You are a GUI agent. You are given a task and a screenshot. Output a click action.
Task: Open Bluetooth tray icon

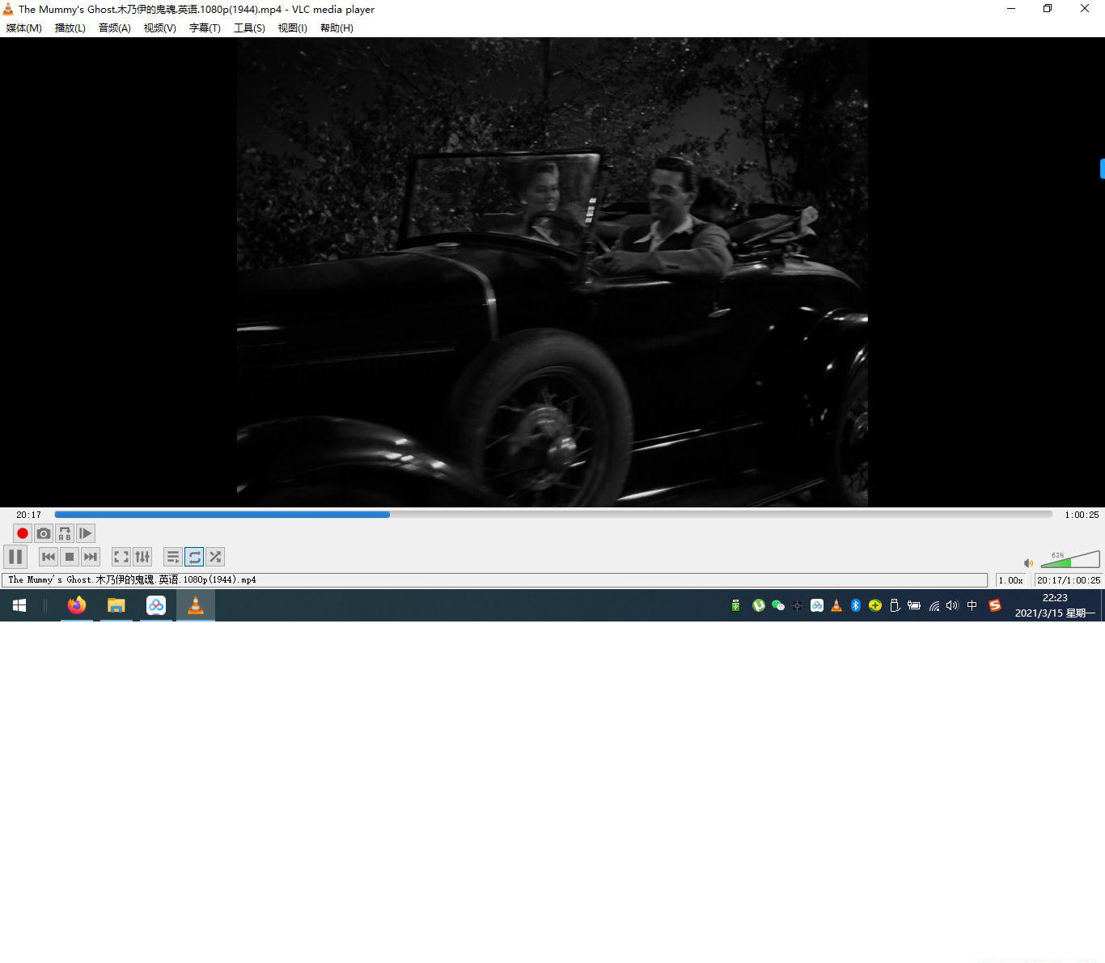tap(856, 605)
